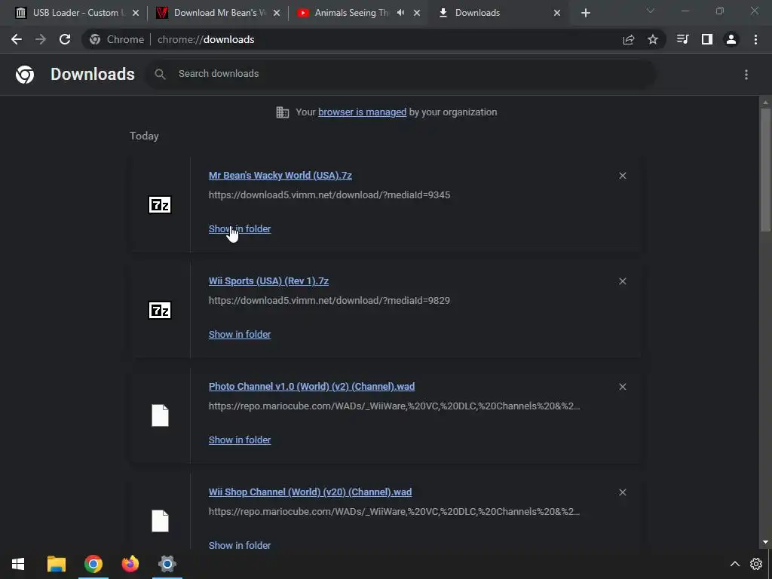Open Wii Sports (USA) (Rev 1).7z file

[x=269, y=281]
